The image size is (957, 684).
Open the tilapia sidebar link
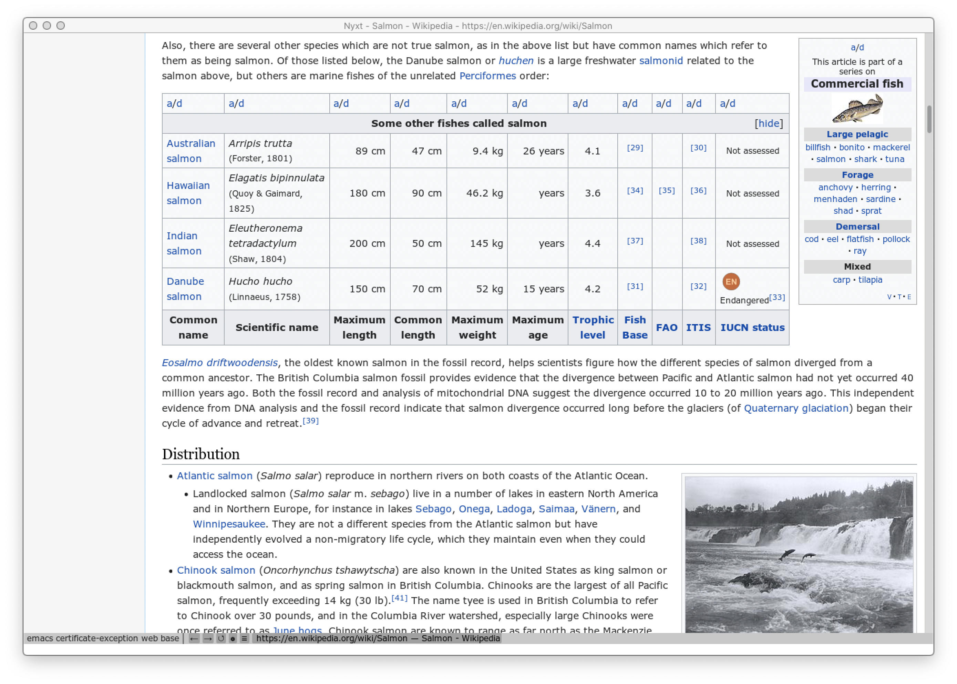tap(870, 280)
